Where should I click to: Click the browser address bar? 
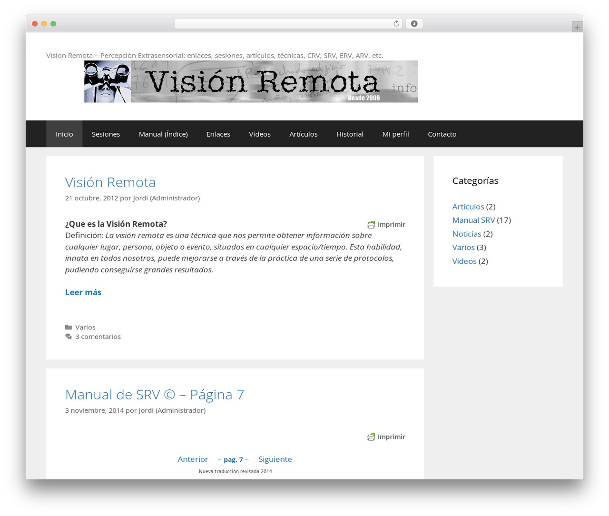tap(288, 24)
